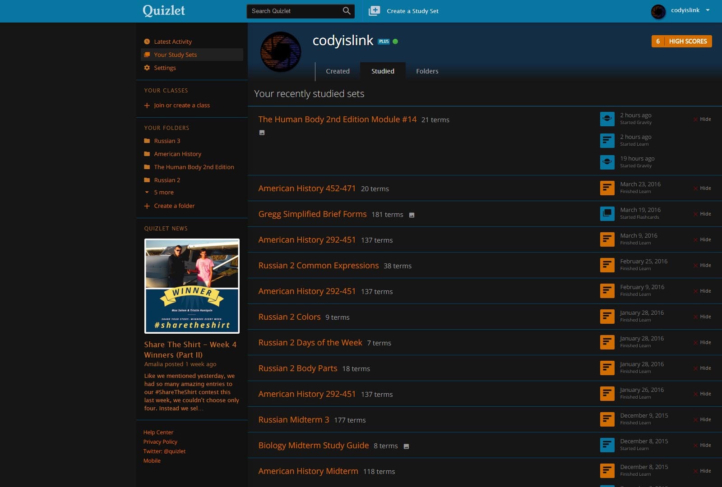Image resolution: width=722 pixels, height=487 pixels.
Task: Open Russian 2 Common Expressions set
Action: [319, 266]
